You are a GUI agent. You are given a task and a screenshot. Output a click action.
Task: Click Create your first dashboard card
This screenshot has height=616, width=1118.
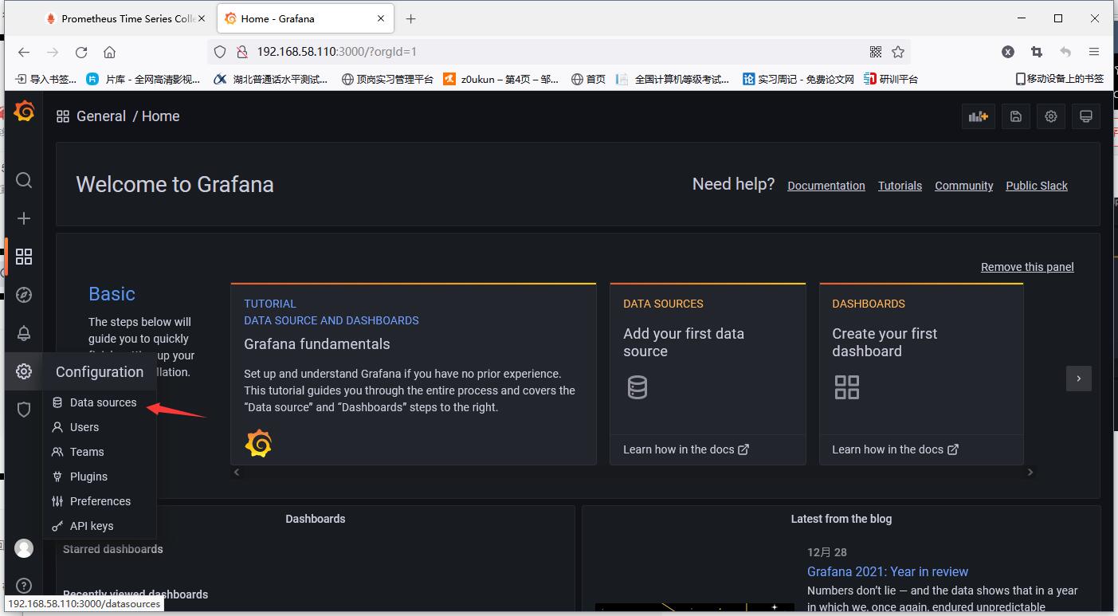(x=921, y=374)
